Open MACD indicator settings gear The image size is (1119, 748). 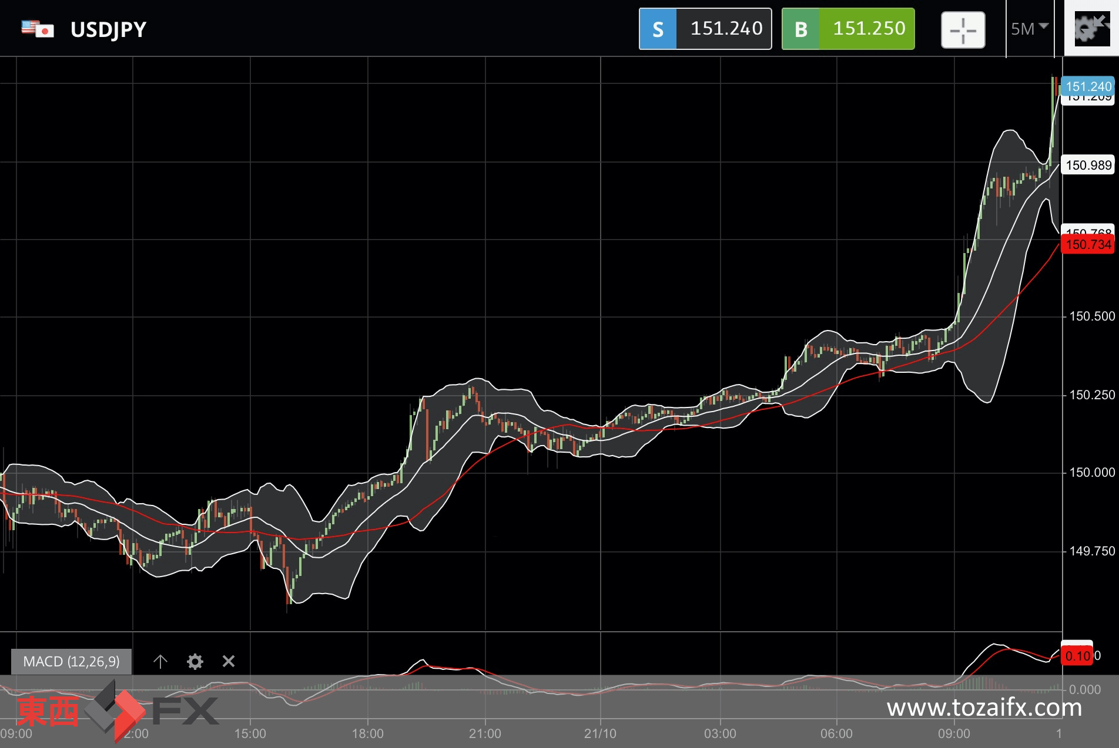[195, 662]
